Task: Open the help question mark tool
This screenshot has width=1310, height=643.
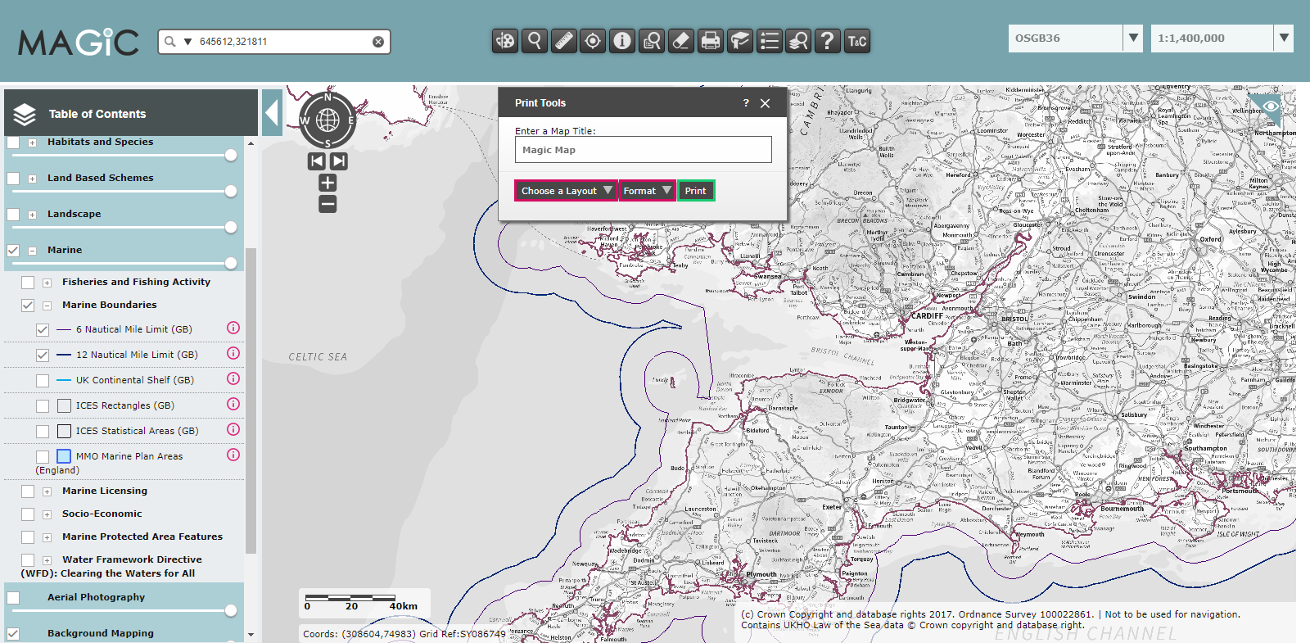Action: click(828, 41)
